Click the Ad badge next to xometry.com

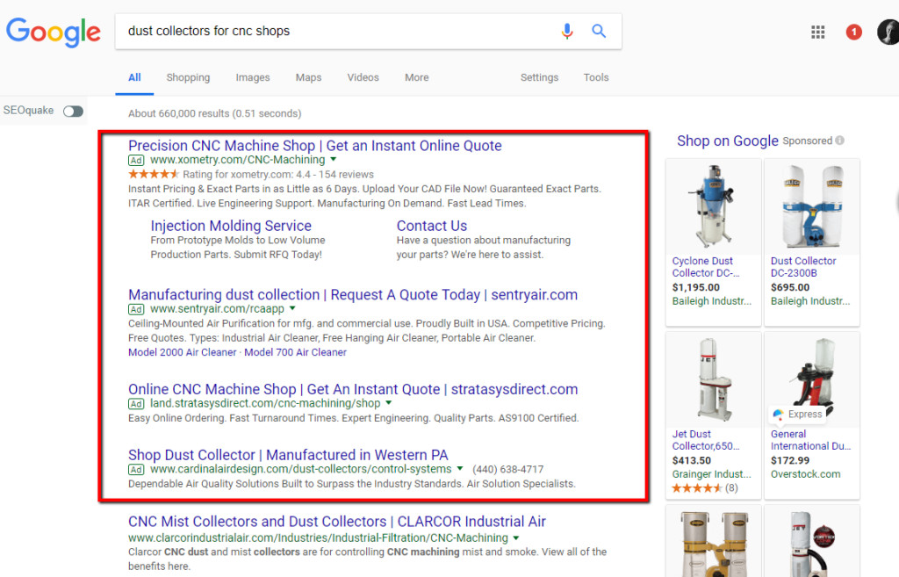tap(136, 161)
